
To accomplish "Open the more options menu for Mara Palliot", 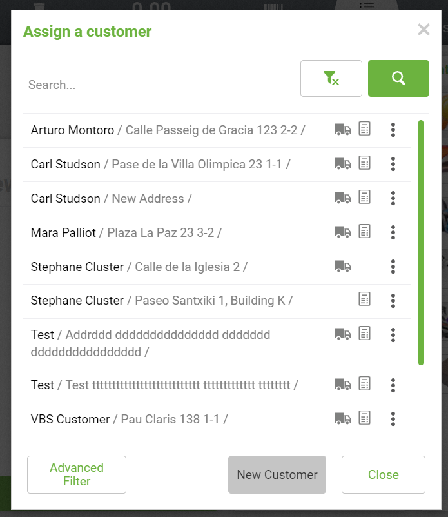I will point(393,232).
